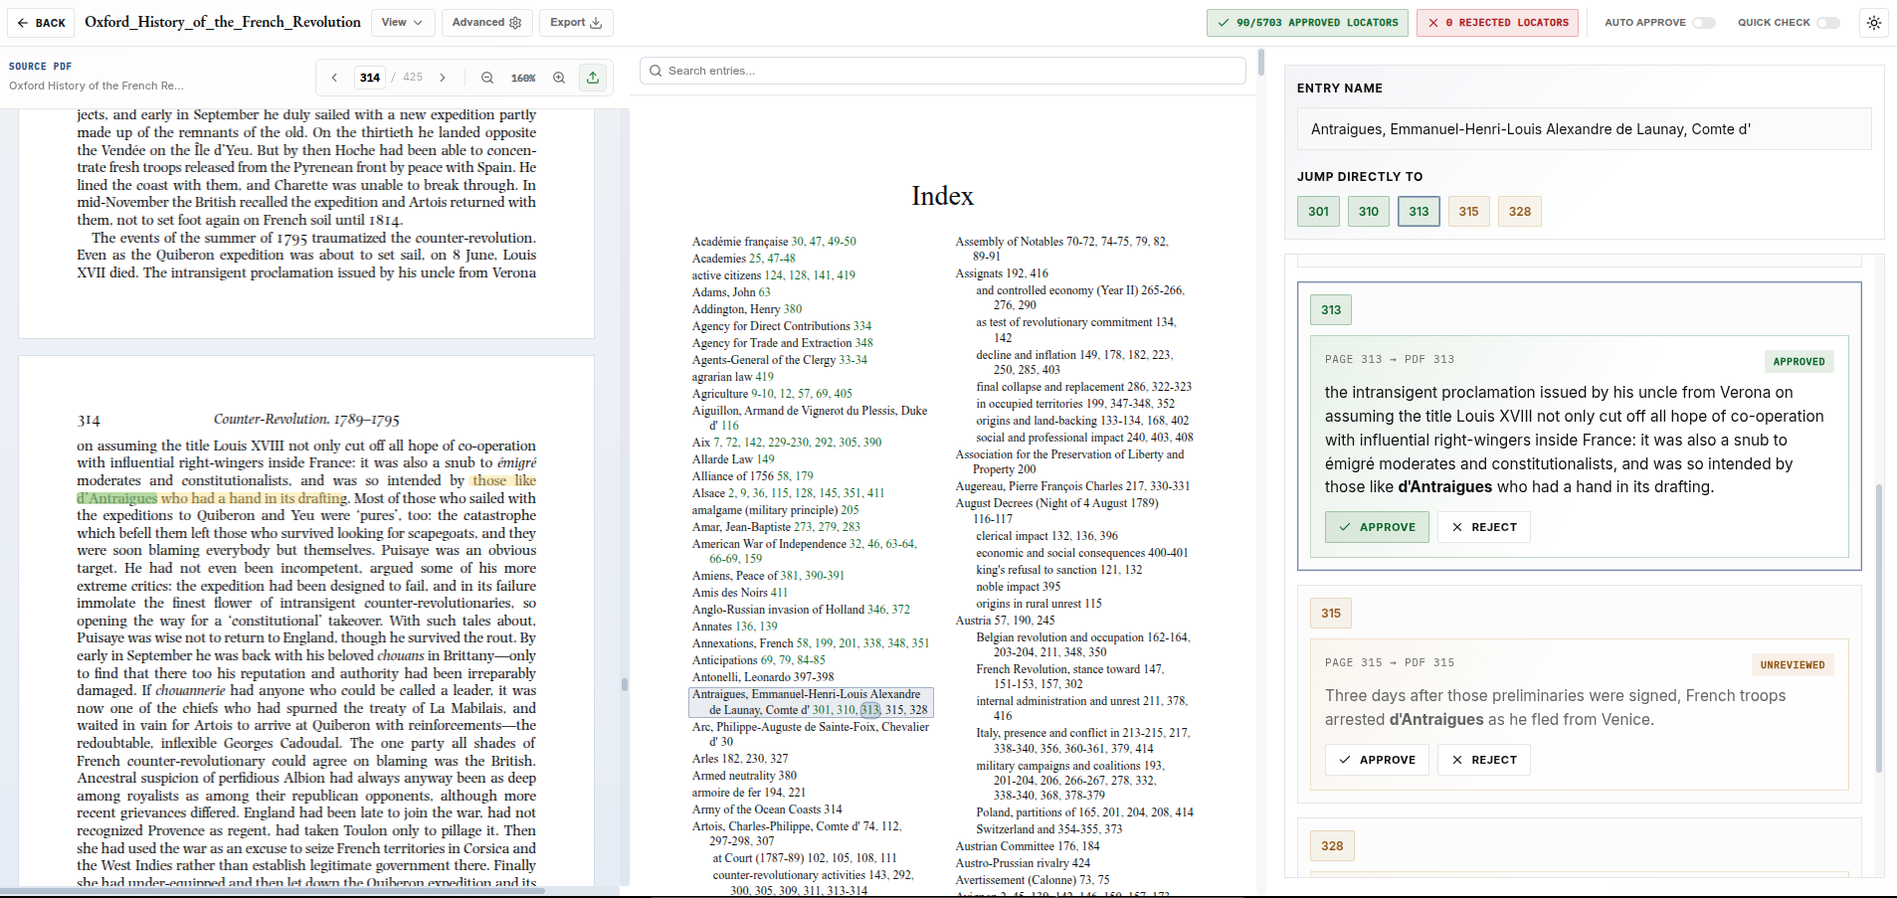Click the search magnifier in the entries search bar

(656, 70)
